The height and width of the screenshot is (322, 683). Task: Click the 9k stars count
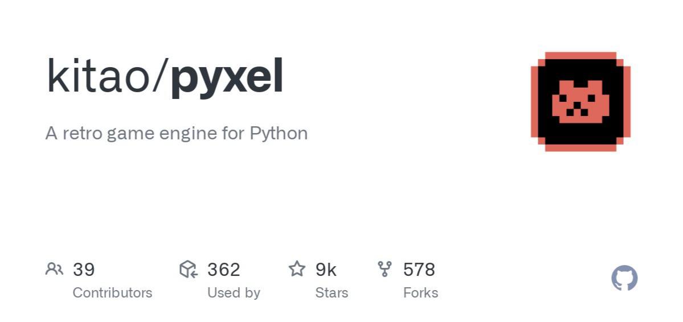click(x=326, y=269)
